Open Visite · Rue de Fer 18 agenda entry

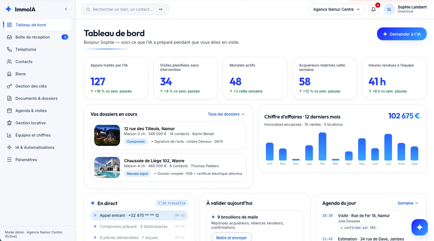[x=371, y=221]
